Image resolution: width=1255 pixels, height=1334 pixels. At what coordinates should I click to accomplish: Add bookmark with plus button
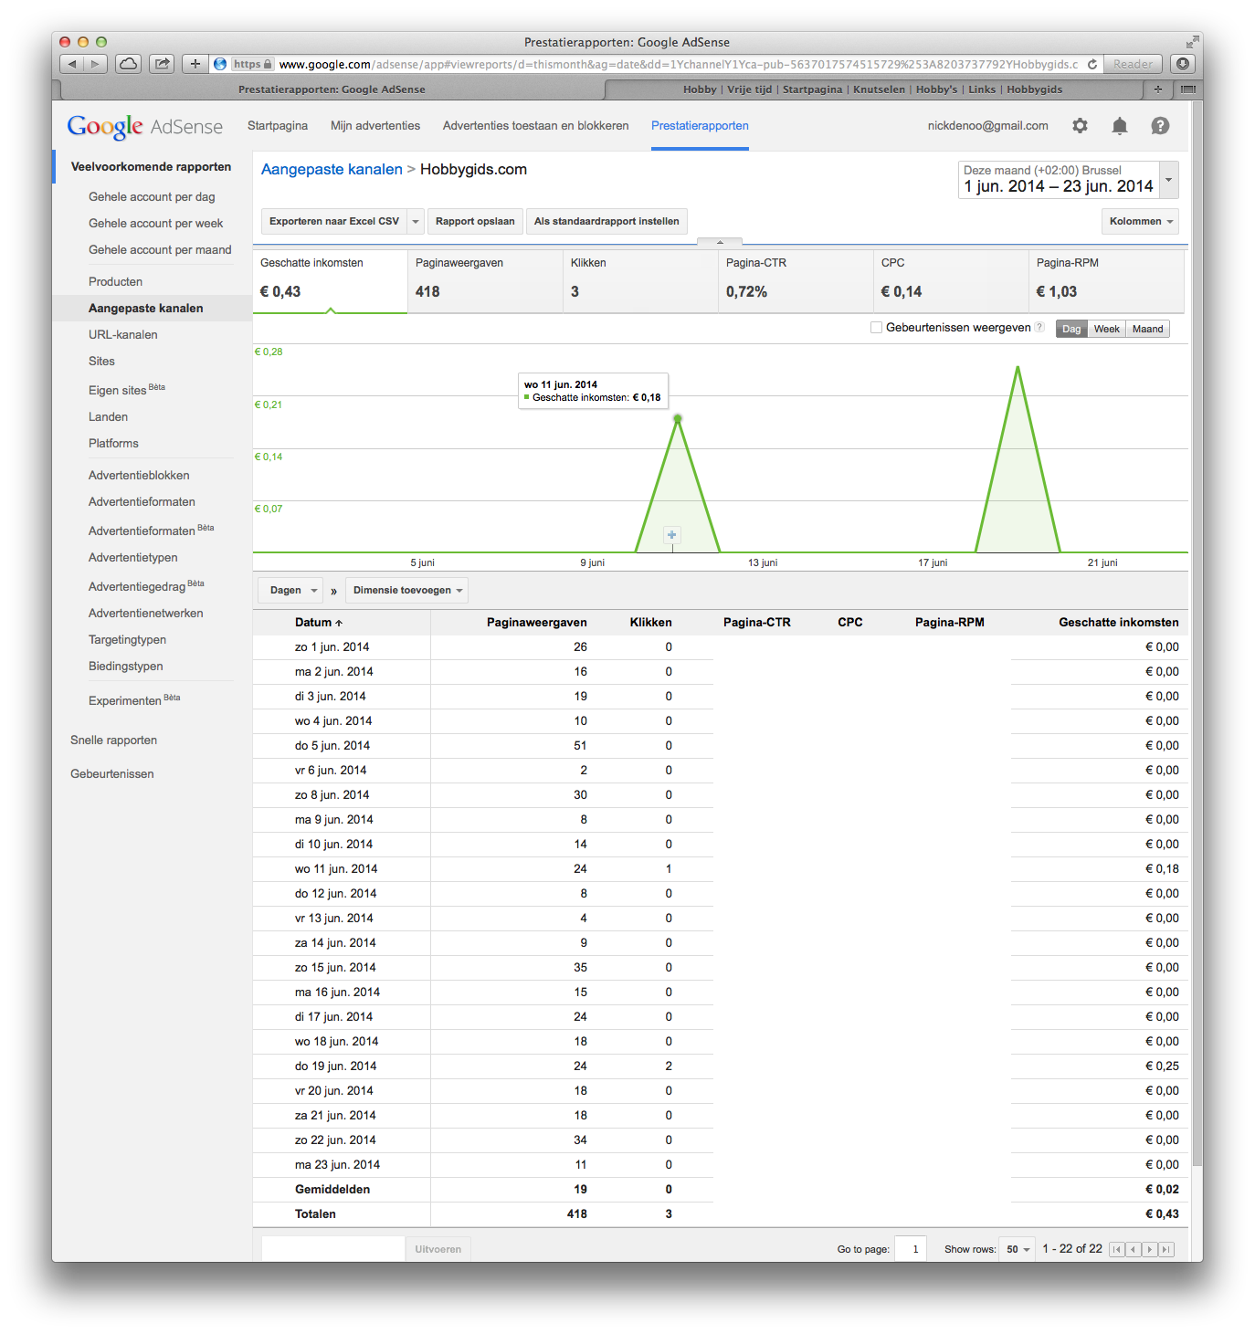click(x=195, y=64)
